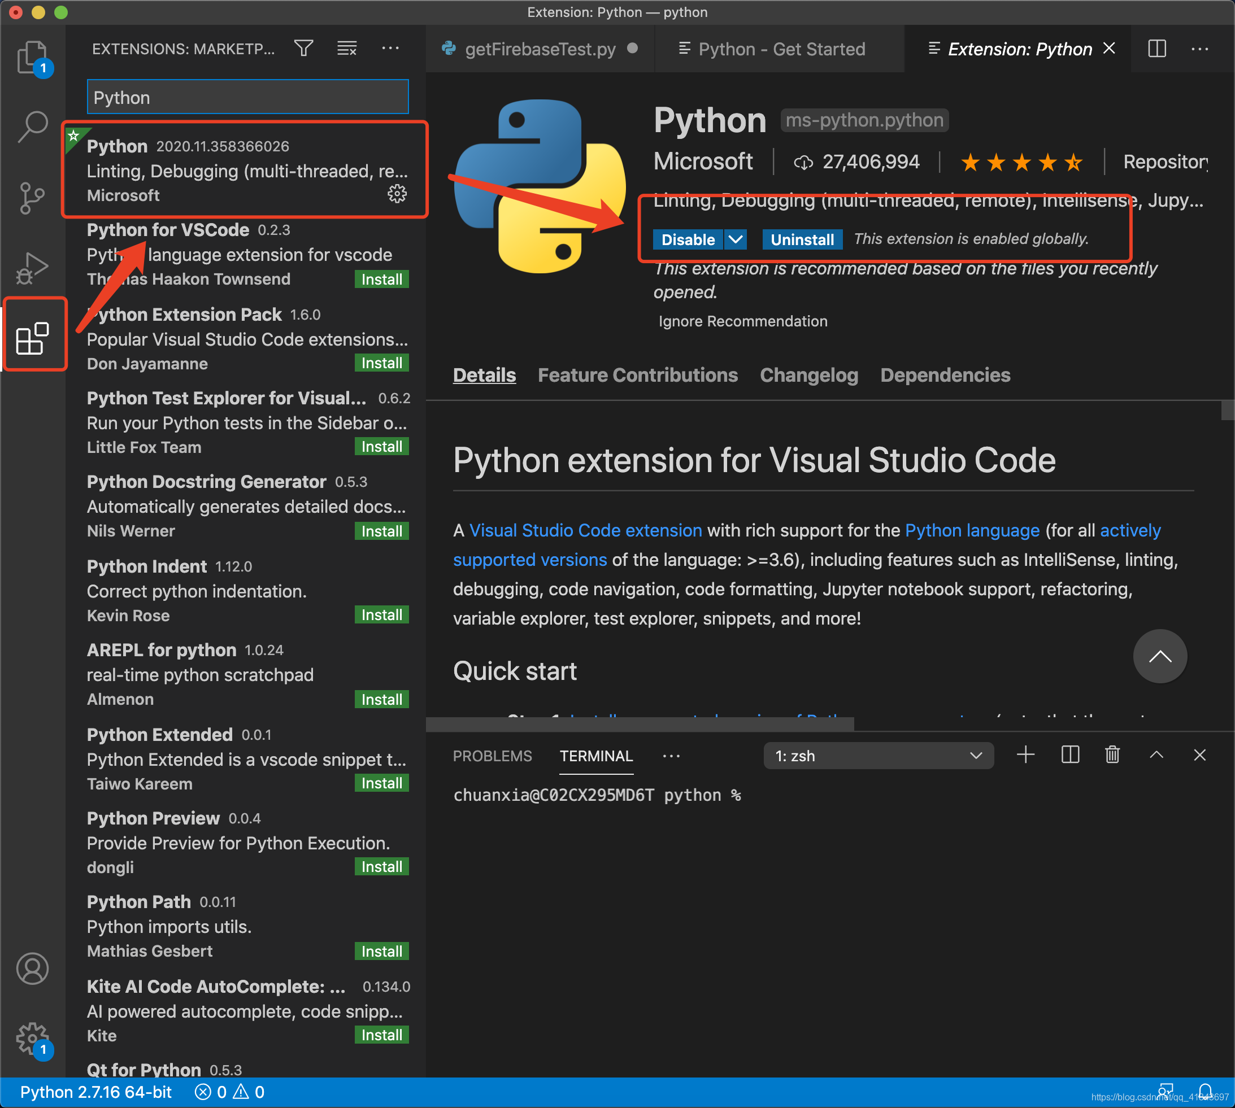Open the Visual Studio Code extension link

[x=585, y=530]
